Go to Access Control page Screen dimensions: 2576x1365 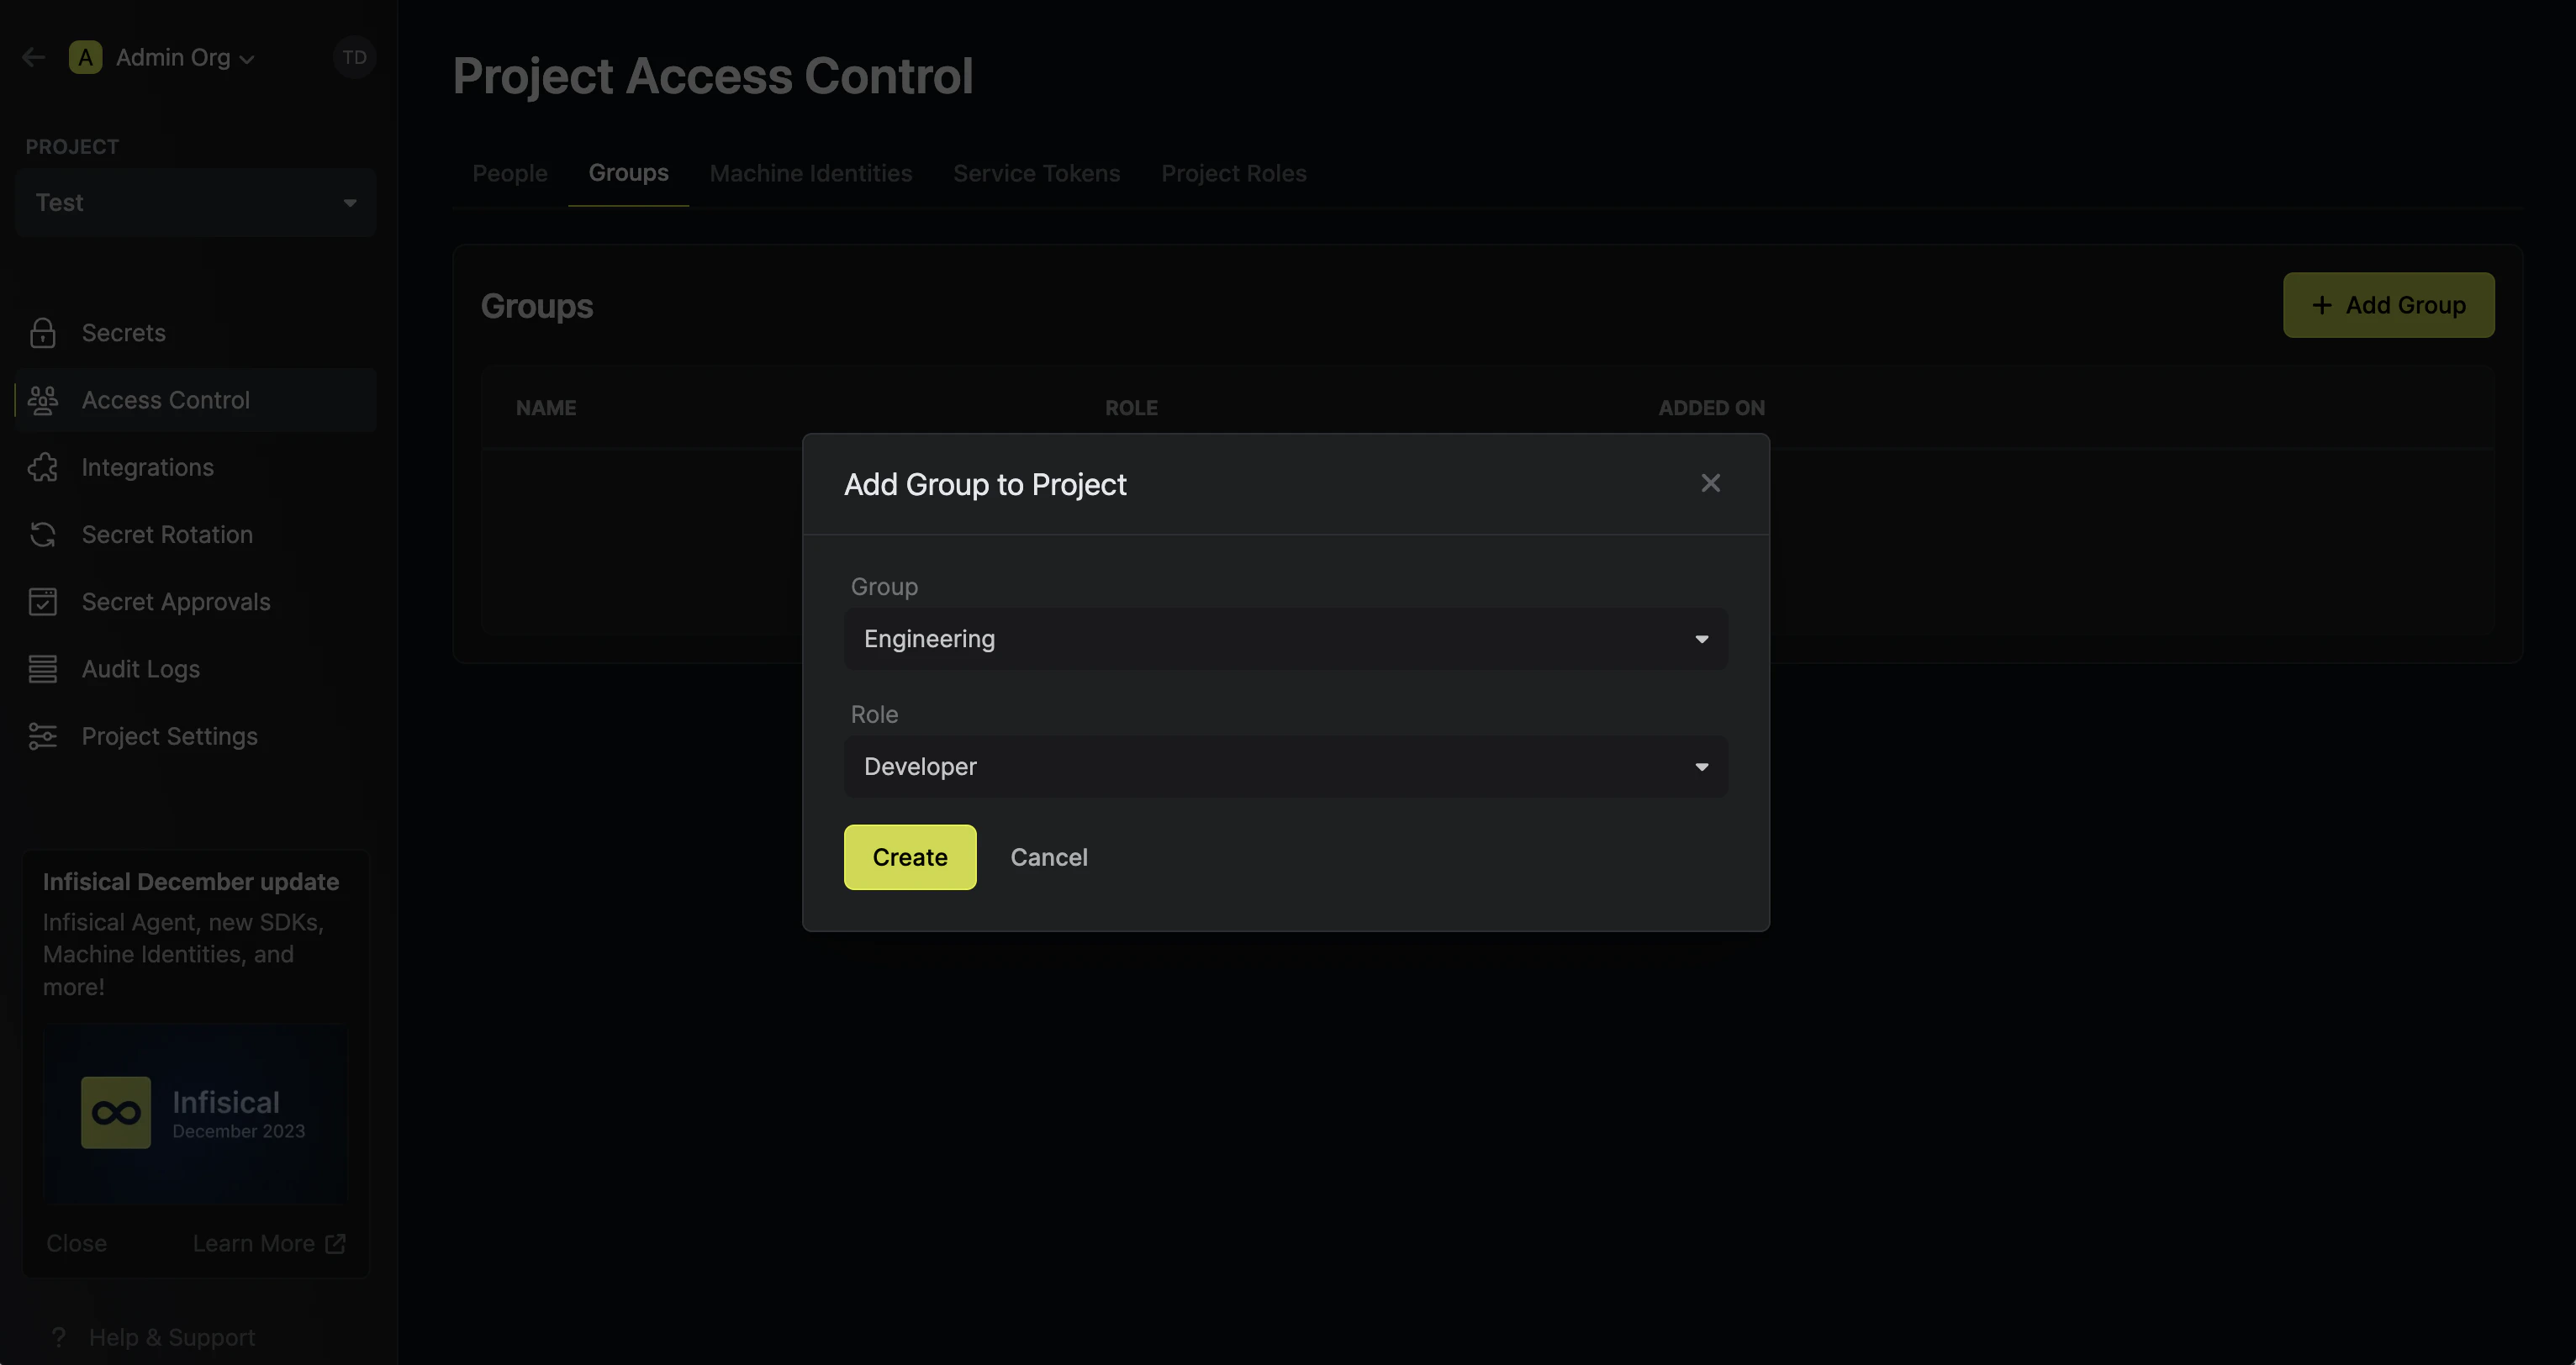(x=196, y=400)
